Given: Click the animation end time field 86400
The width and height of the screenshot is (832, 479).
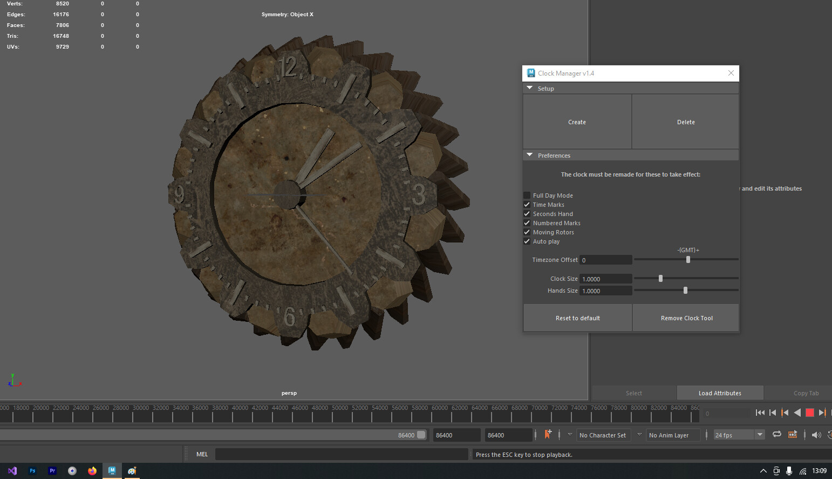Looking at the screenshot, I should 508,435.
